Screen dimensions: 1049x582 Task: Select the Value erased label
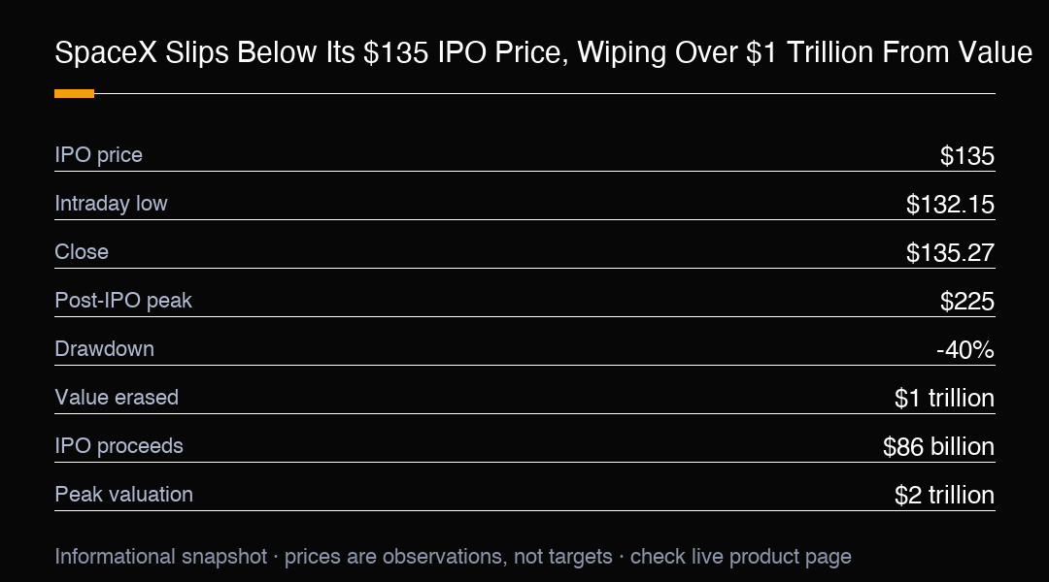click(117, 398)
